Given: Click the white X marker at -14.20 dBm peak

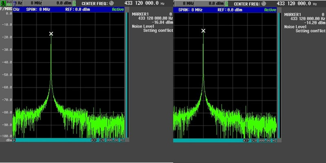Looking at the screenshot, I should pyautogui.click(x=203, y=31).
